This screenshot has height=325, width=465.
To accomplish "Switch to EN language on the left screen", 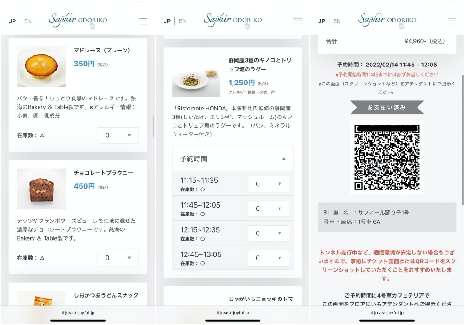I will click(x=28, y=21).
